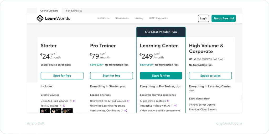The image size is (269, 134).
Task: Click Start a free trial button
Action: (224, 18)
